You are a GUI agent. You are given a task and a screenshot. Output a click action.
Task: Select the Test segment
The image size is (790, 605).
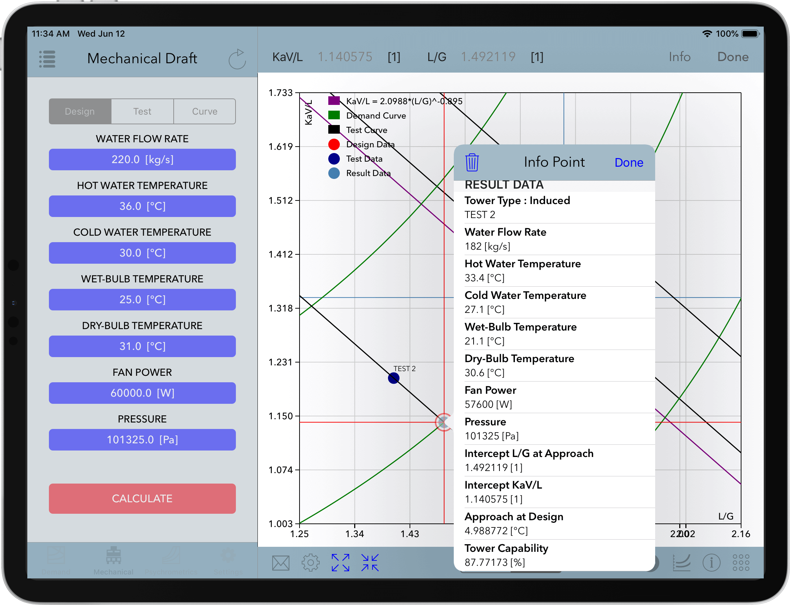click(x=142, y=111)
